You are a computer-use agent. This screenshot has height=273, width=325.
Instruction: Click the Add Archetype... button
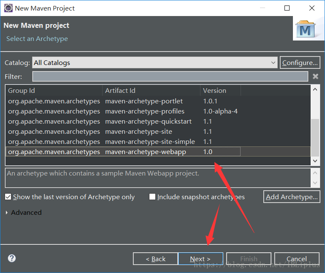pos(292,197)
